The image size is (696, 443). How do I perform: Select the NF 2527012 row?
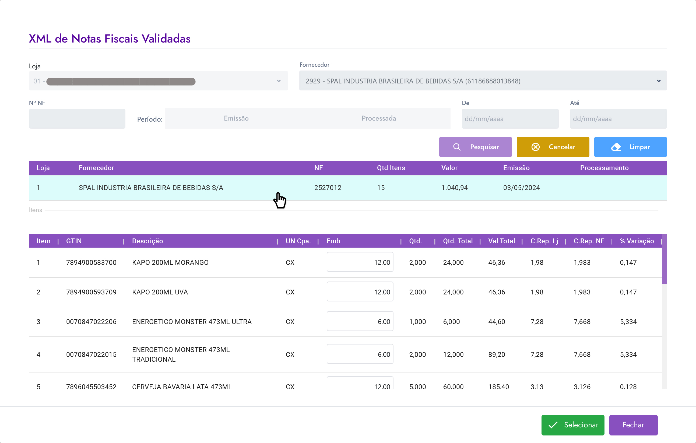point(328,188)
